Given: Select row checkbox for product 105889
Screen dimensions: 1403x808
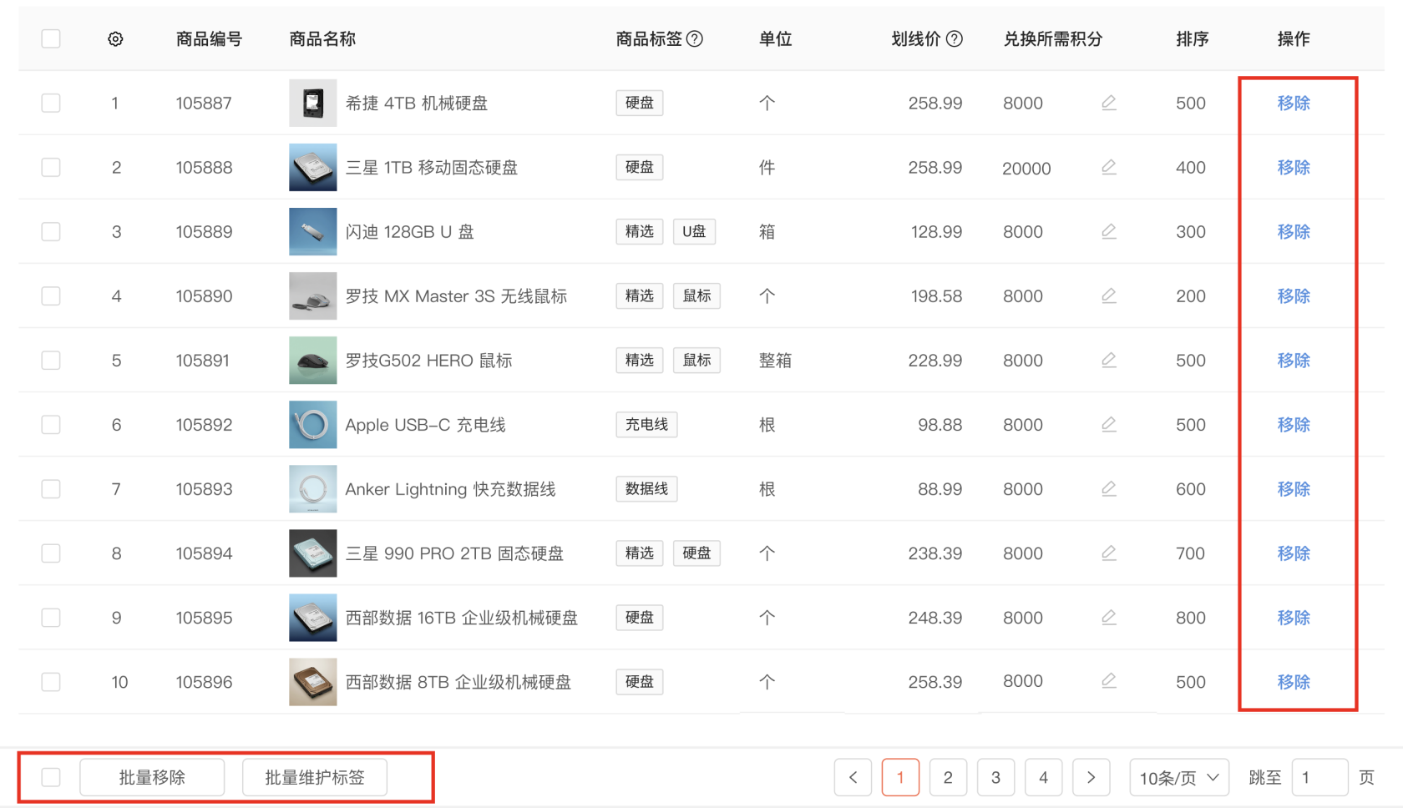Looking at the screenshot, I should pos(51,231).
